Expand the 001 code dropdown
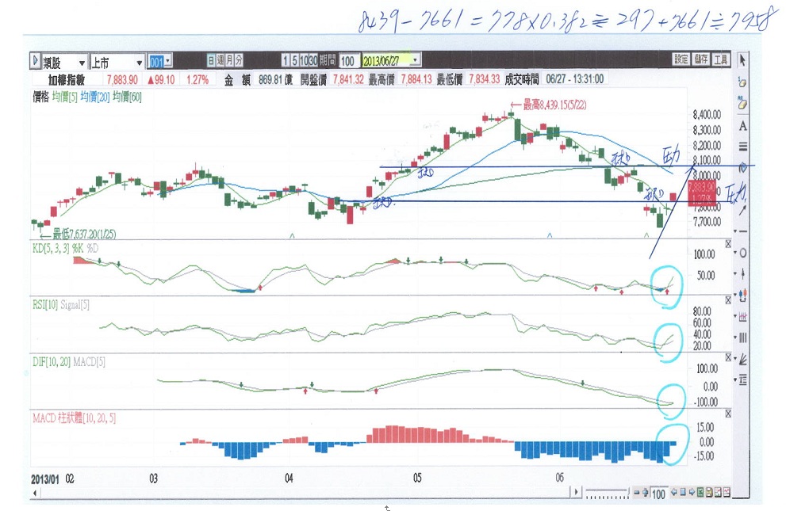This screenshot has height=511, width=786. [168, 61]
